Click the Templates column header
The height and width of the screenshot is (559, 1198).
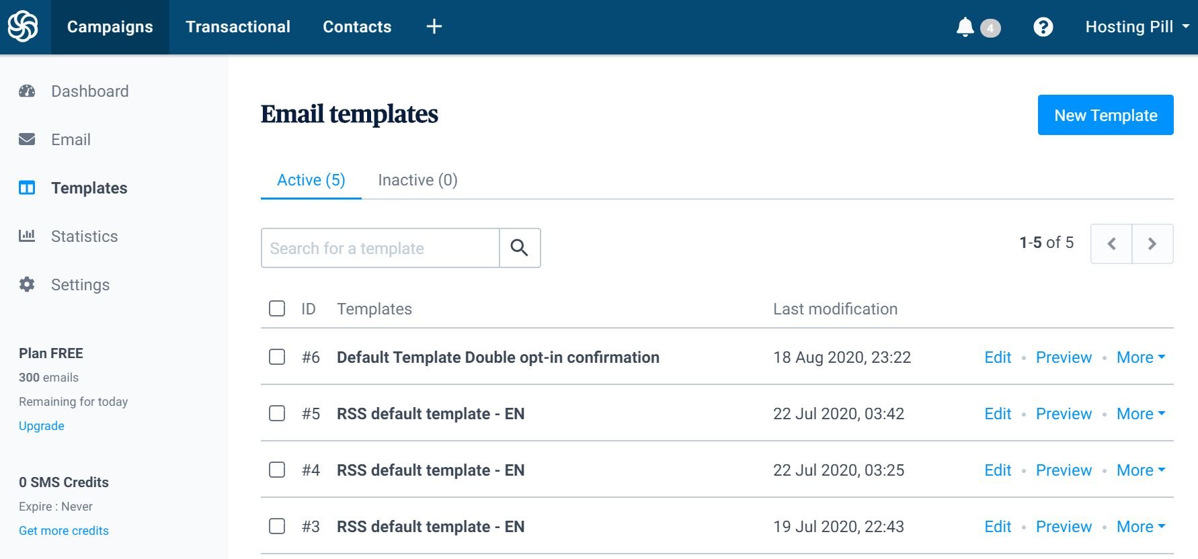point(374,309)
